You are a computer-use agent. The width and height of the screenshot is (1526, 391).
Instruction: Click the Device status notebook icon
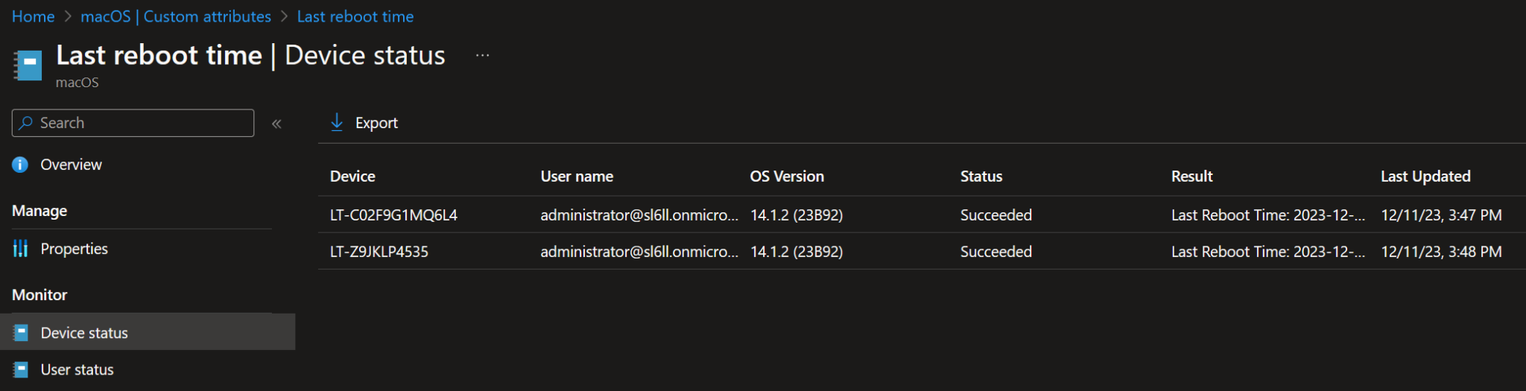[21, 333]
